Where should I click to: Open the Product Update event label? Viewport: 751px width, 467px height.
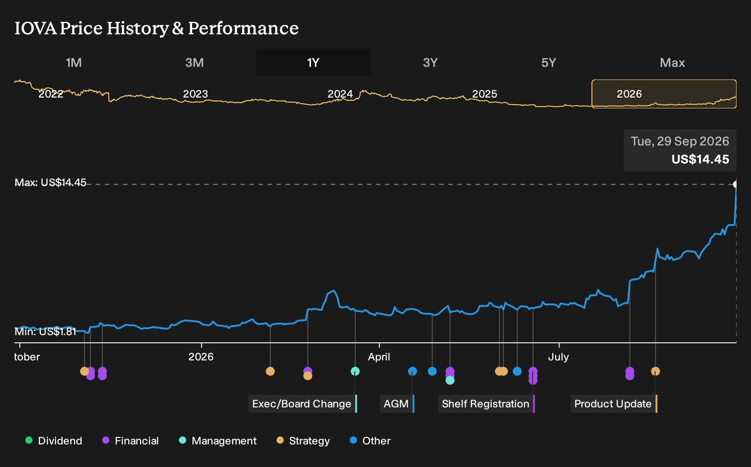(x=614, y=404)
